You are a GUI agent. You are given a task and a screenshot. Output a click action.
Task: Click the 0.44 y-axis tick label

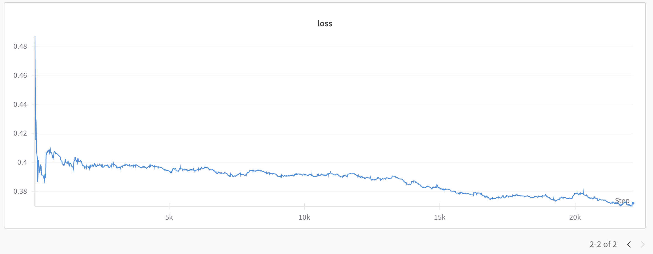click(20, 104)
